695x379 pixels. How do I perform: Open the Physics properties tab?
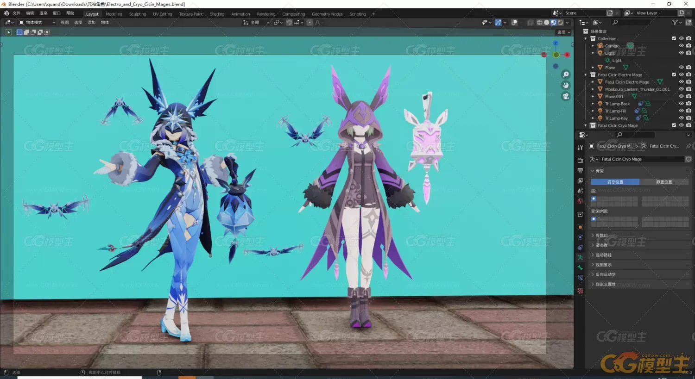tap(580, 237)
